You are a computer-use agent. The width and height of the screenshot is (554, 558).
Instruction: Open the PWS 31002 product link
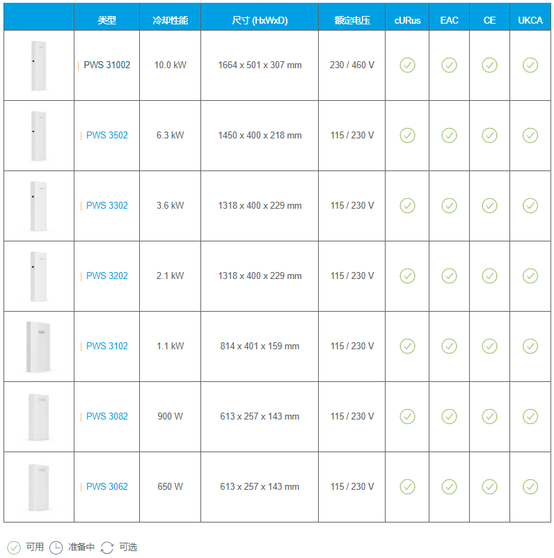pyautogui.click(x=106, y=65)
